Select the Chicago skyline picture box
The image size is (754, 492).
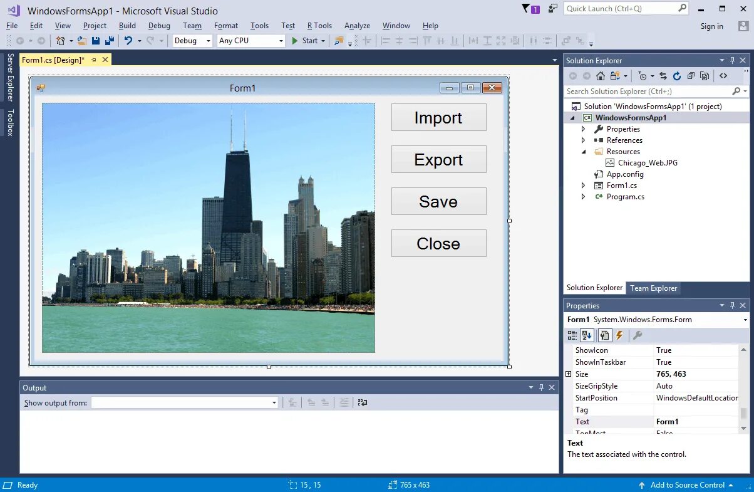pyautogui.click(x=209, y=228)
